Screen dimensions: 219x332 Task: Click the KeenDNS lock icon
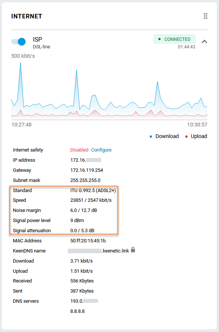(x=133, y=250)
